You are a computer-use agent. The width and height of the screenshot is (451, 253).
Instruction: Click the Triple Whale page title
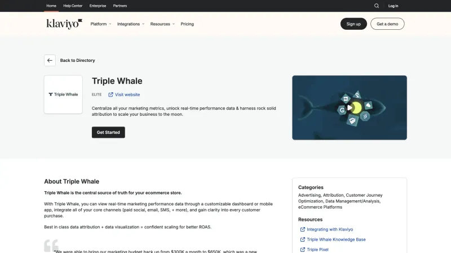[x=117, y=81]
